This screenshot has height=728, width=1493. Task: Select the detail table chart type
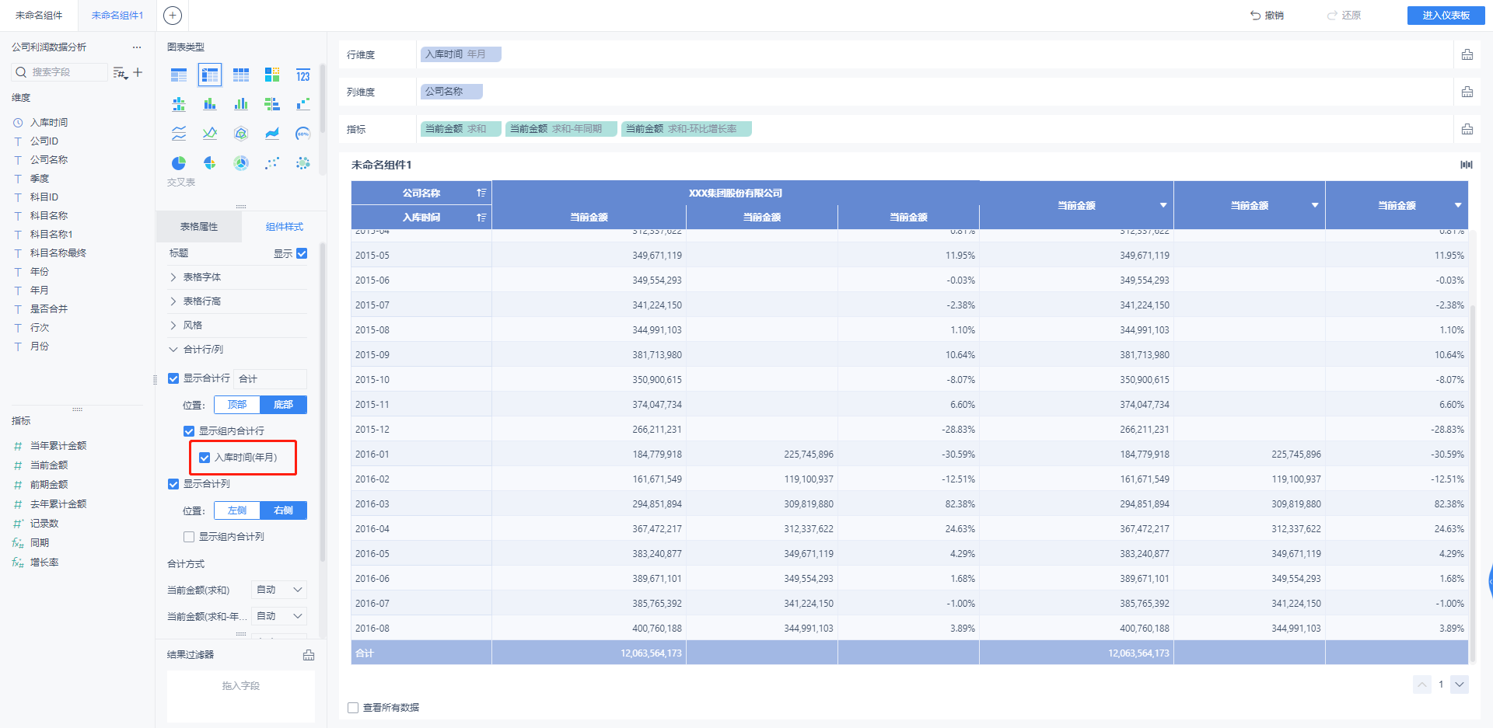click(241, 75)
